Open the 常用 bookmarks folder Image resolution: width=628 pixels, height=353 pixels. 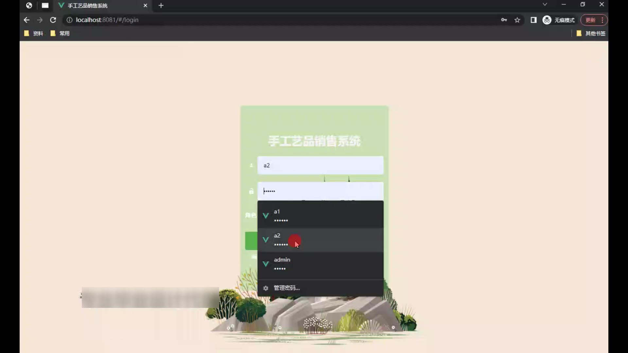pyautogui.click(x=60, y=33)
